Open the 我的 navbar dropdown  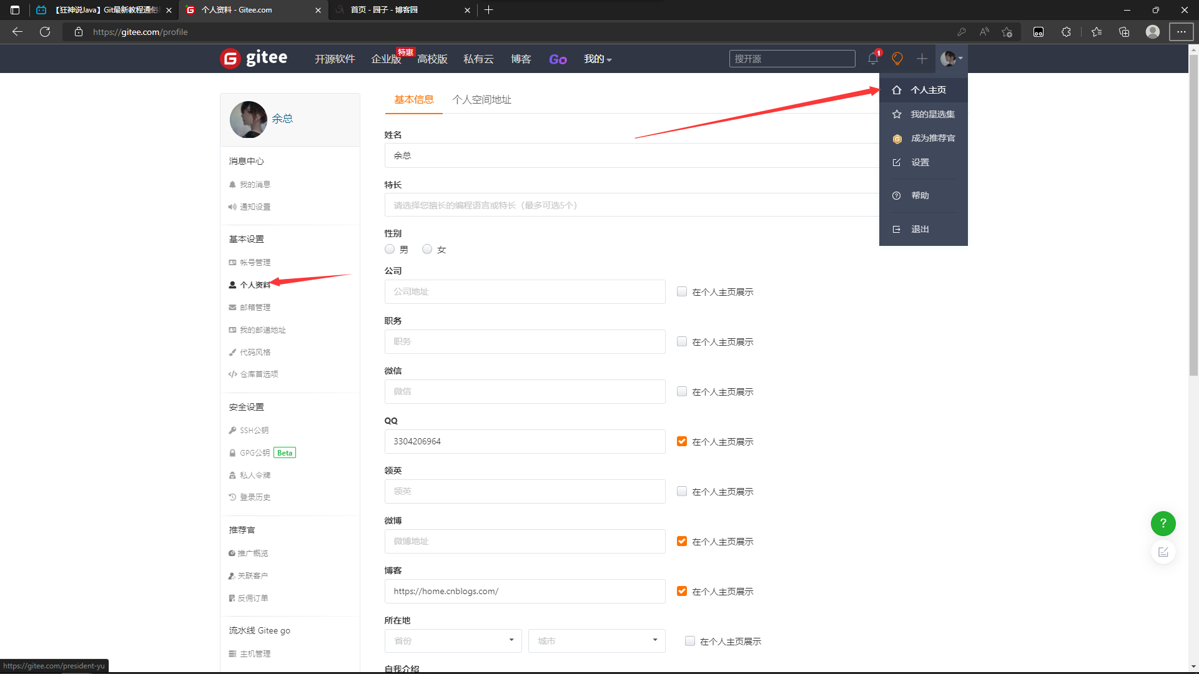597,59
